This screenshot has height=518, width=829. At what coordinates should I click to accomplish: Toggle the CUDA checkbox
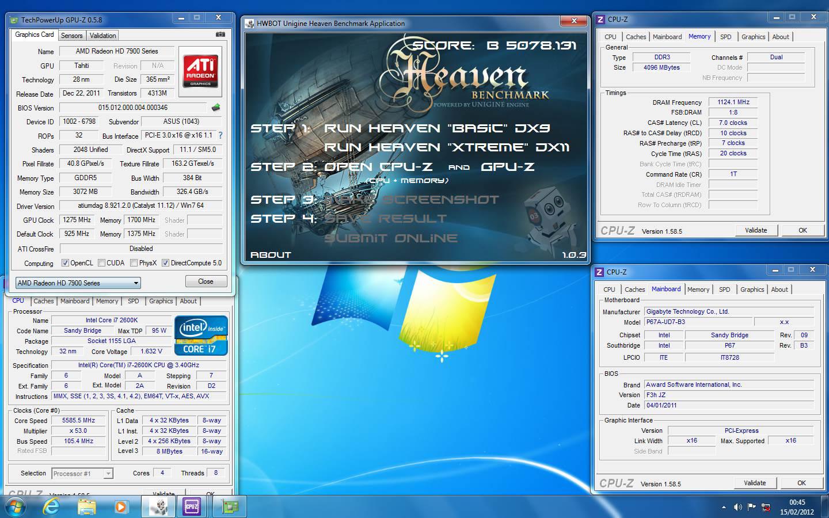click(101, 263)
